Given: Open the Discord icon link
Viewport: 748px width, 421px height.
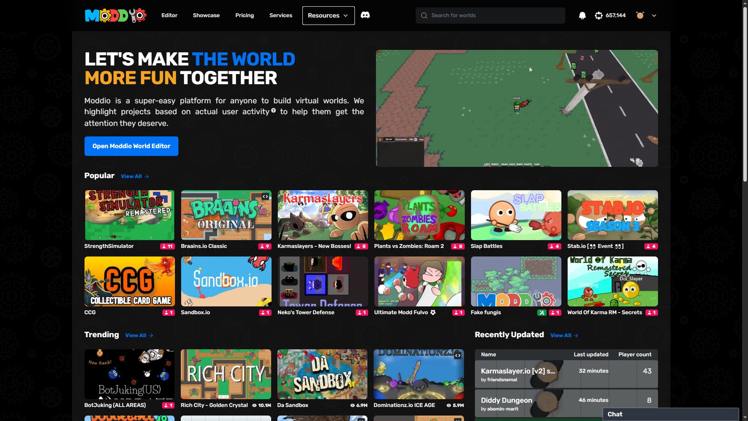Looking at the screenshot, I should [x=365, y=15].
